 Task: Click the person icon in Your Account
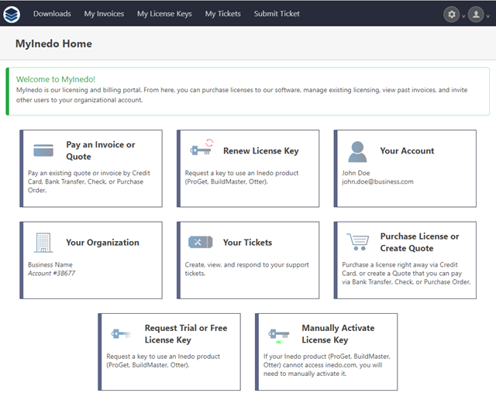click(x=357, y=152)
